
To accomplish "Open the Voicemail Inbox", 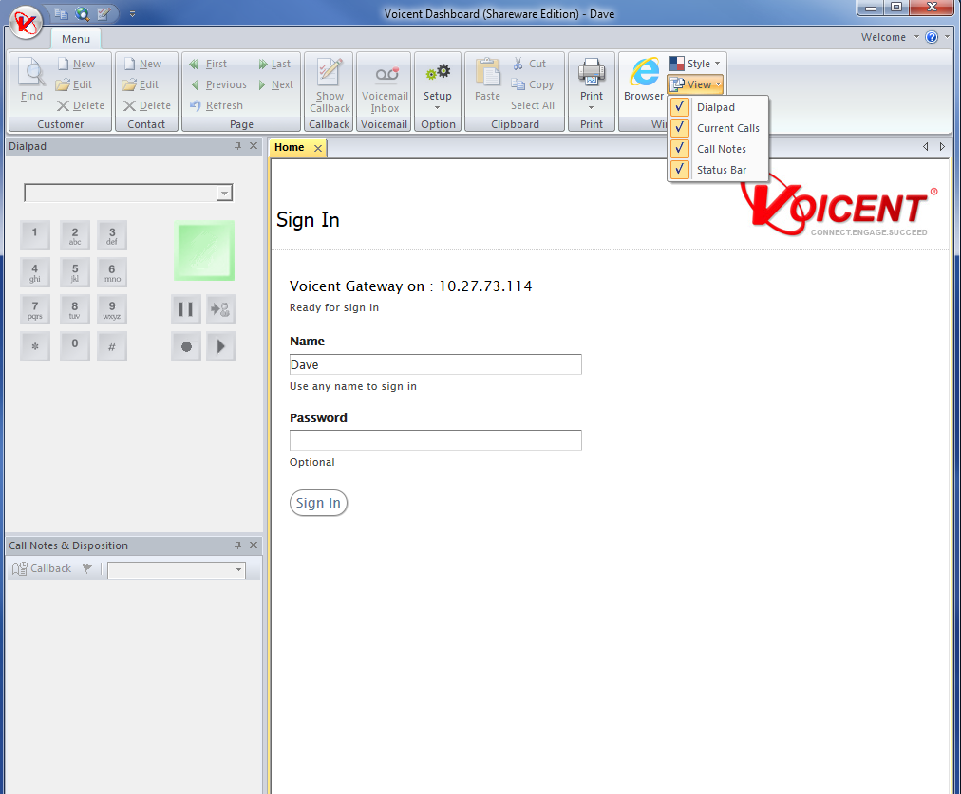I will click(x=385, y=88).
